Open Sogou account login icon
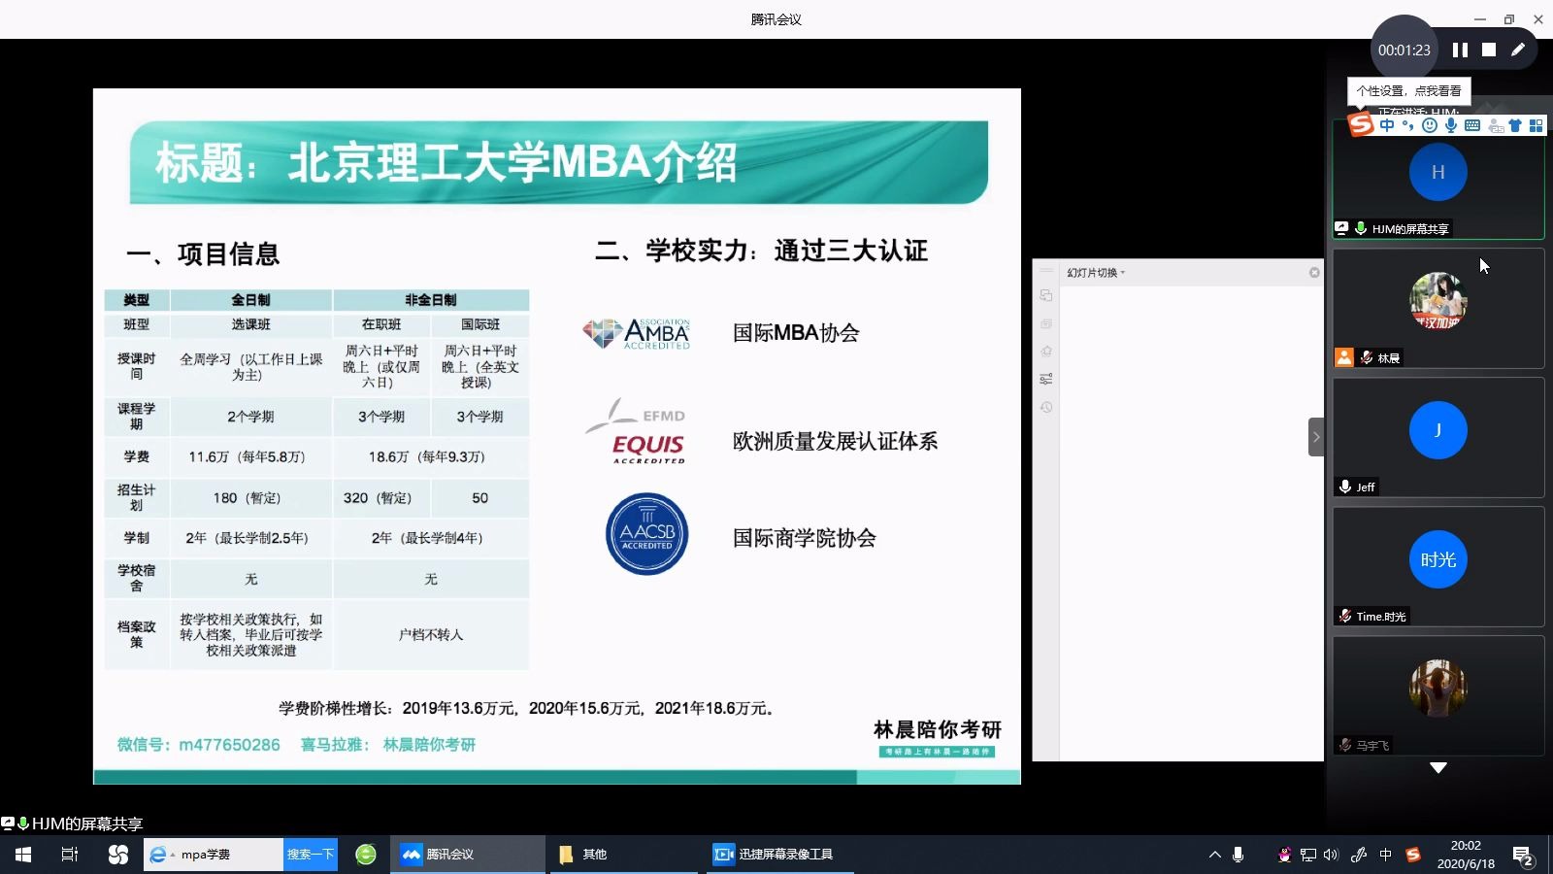Image resolution: width=1553 pixels, height=874 pixels. [x=1496, y=125]
